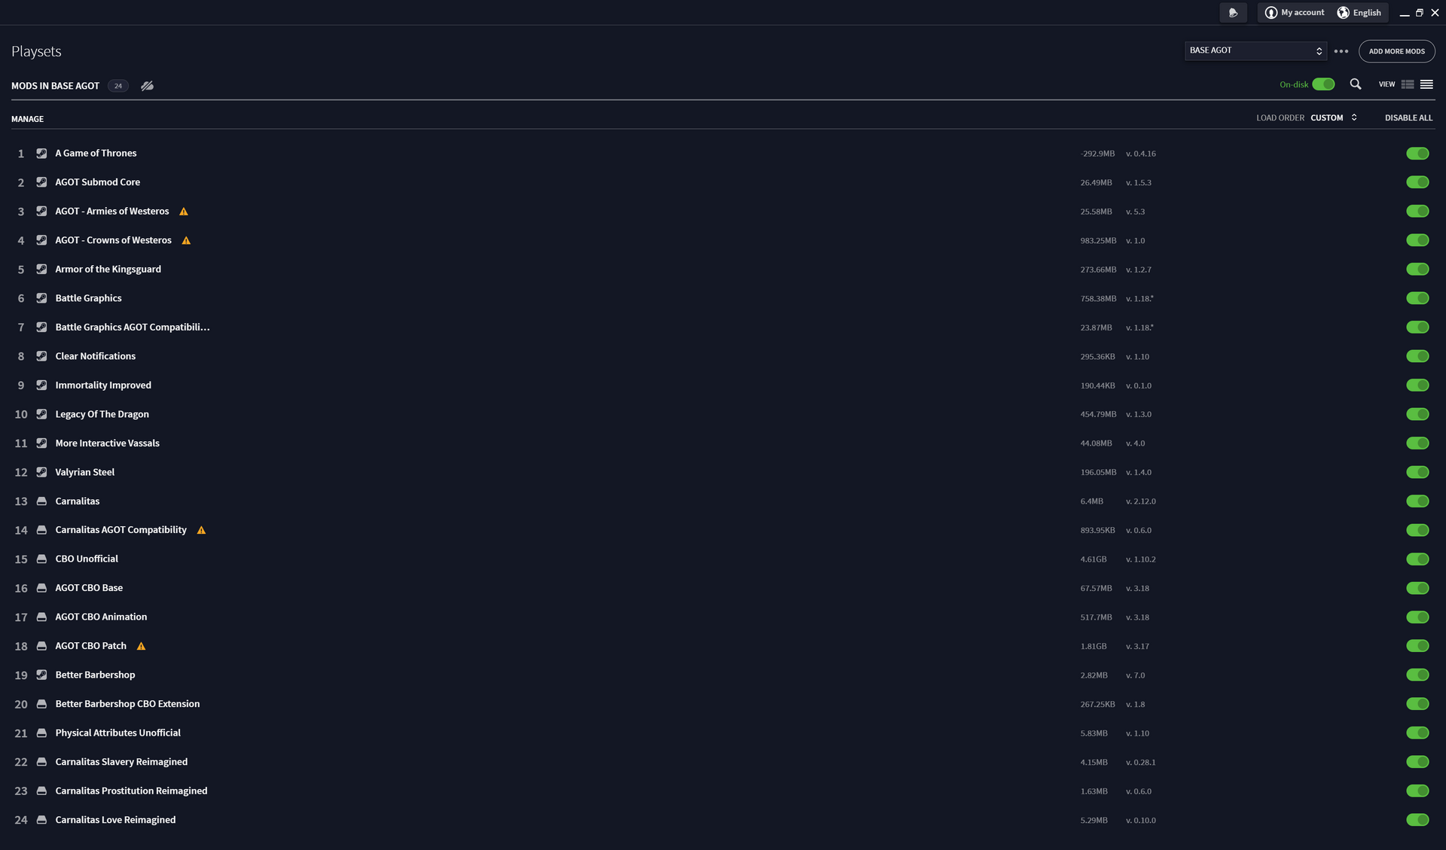Click the MANAGE heading
Screen dimensions: 1446x850
(x=27, y=119)
